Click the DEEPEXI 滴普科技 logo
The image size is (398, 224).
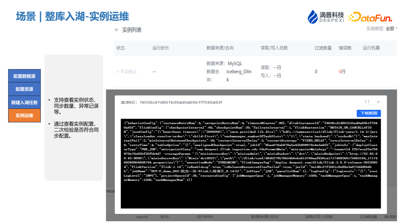tap(326, 17)
